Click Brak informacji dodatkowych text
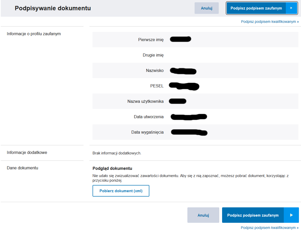This screenshot has width=301, height=231. coord(117,153)
